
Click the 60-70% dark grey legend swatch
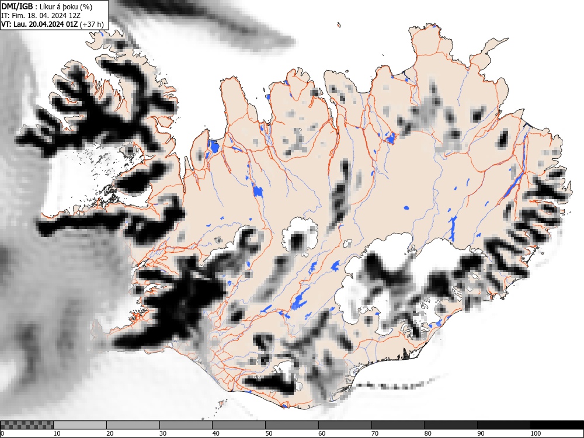tap(345, 425)
